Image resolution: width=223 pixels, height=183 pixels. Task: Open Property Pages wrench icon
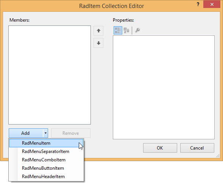(x=137, y=30)
